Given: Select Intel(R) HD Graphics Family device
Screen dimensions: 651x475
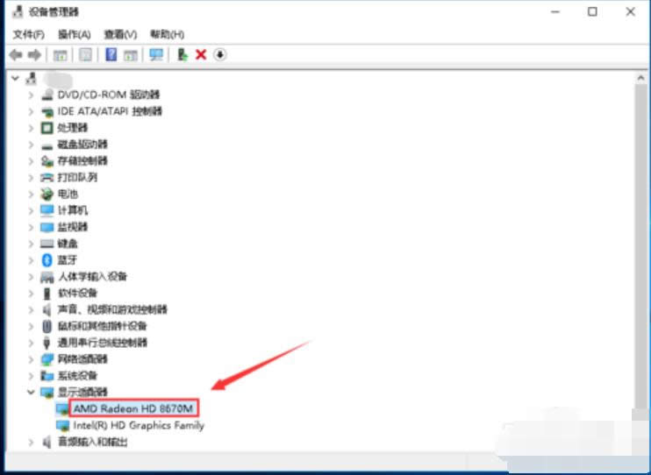Looking at the screenshot, I should [x=138, y=425].
